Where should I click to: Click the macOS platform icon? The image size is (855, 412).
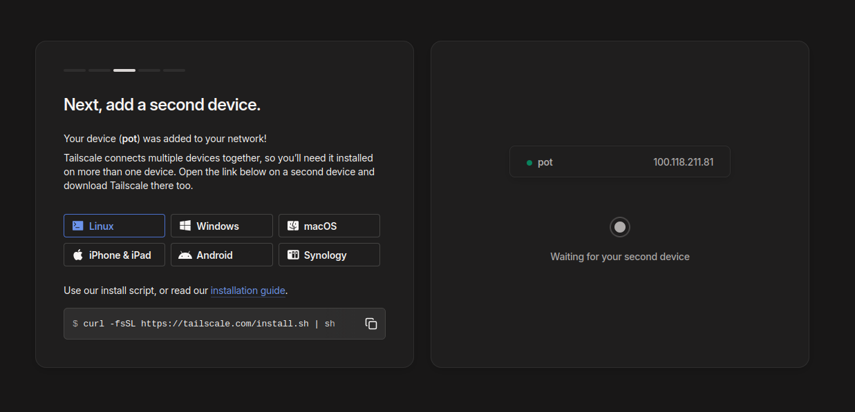(293, 225)
